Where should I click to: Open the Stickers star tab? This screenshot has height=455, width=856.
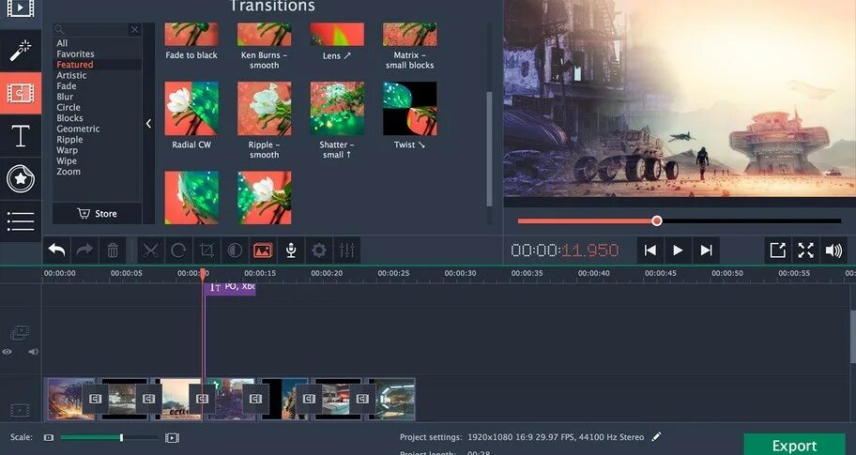(x=21, y=178)
